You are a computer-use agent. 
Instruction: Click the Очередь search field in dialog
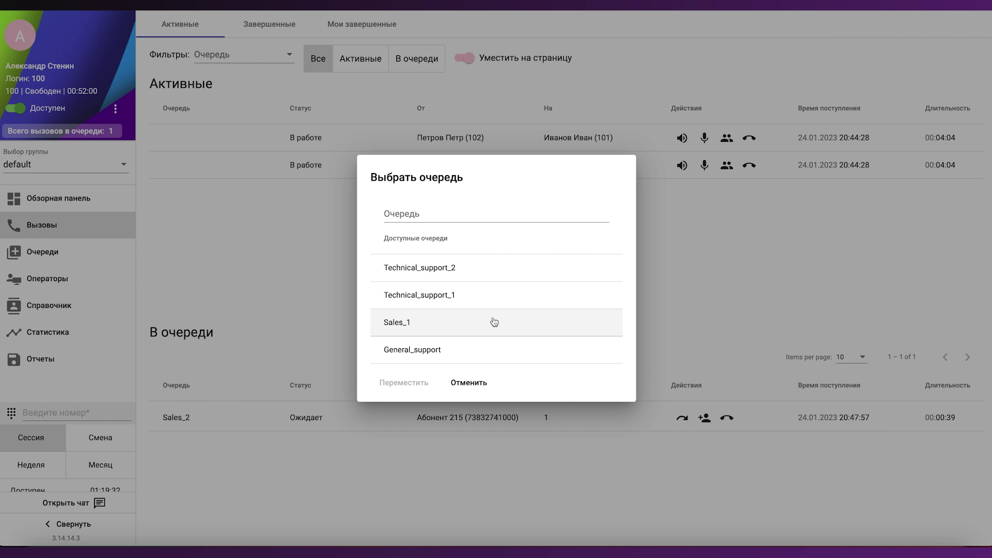(496, 214)
